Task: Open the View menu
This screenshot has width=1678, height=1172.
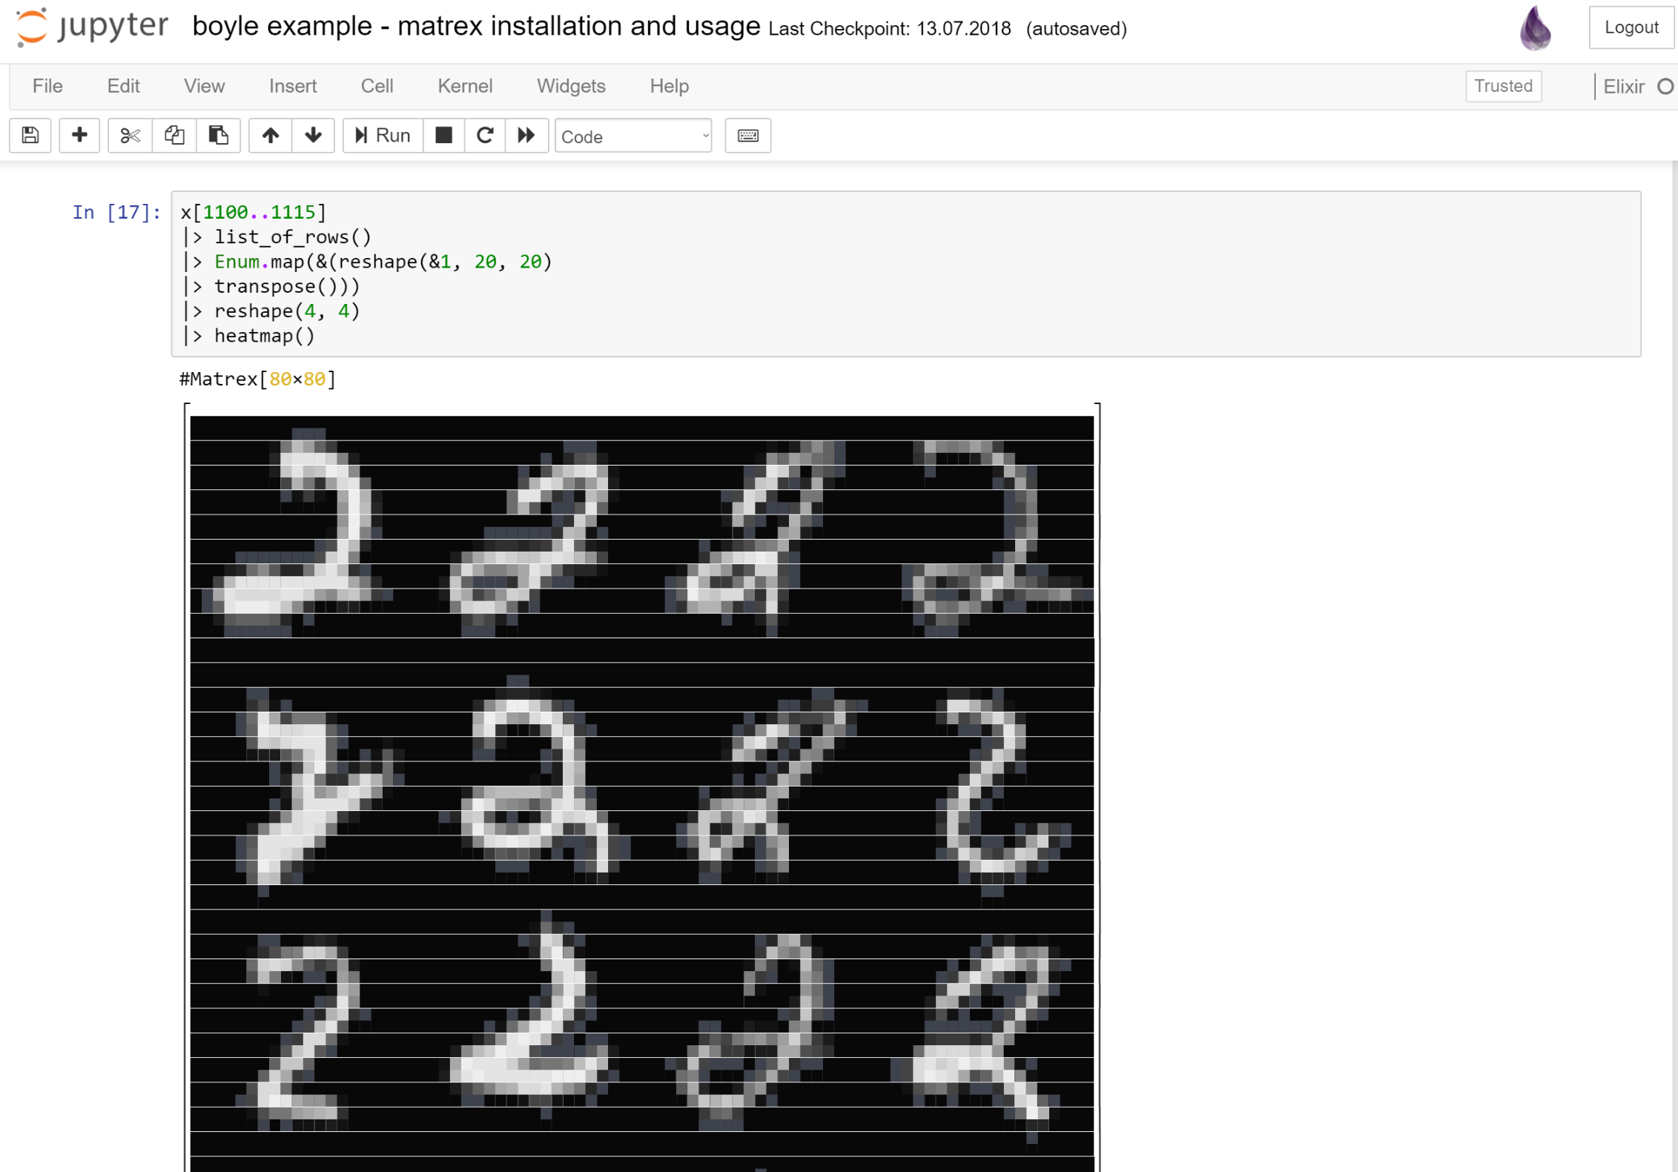Action: click(x=202, y=85)
